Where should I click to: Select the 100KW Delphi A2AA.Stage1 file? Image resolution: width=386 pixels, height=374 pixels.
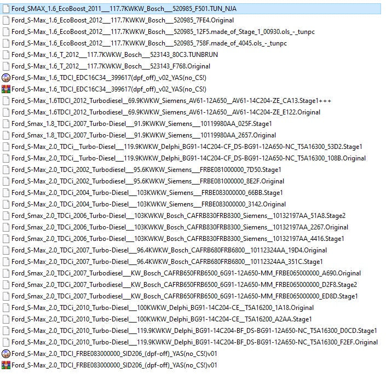tap(162, 319)
